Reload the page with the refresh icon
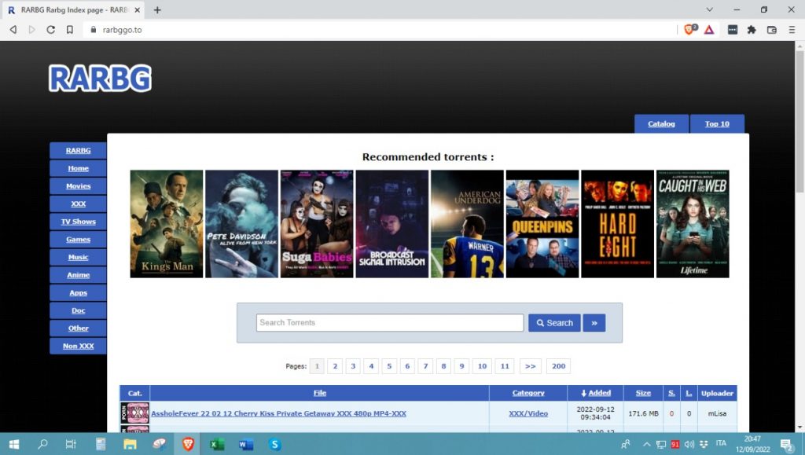Image resolution: width=805 pixels, height=455 pixels. coord(51,30)
